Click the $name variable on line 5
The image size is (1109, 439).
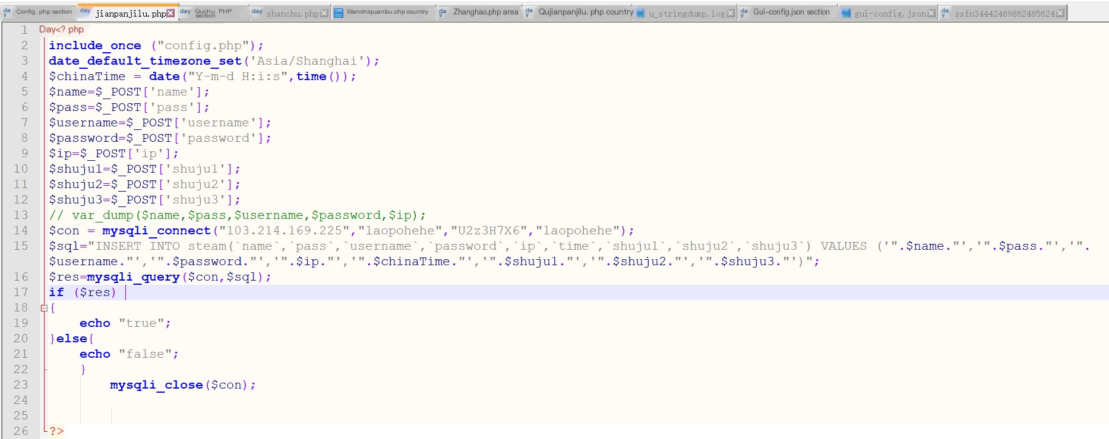[x=68, y=92]
